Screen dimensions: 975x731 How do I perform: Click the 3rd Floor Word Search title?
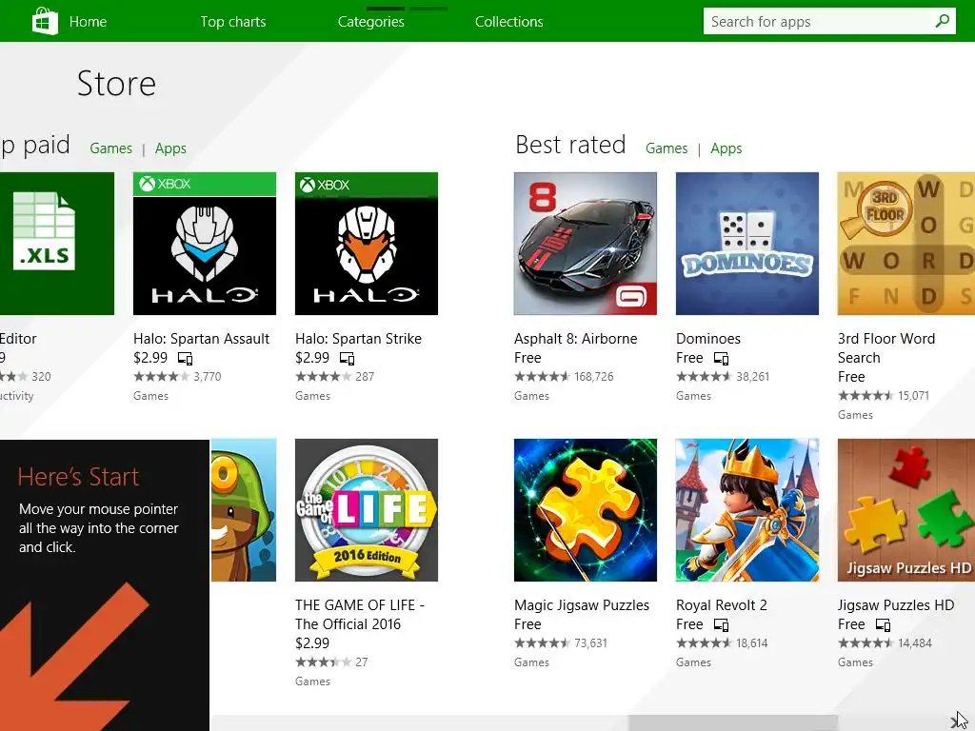click(x=886, y=348)
